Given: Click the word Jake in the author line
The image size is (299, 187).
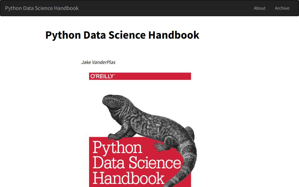Looking at the screenshot, I should pos(86,62).
